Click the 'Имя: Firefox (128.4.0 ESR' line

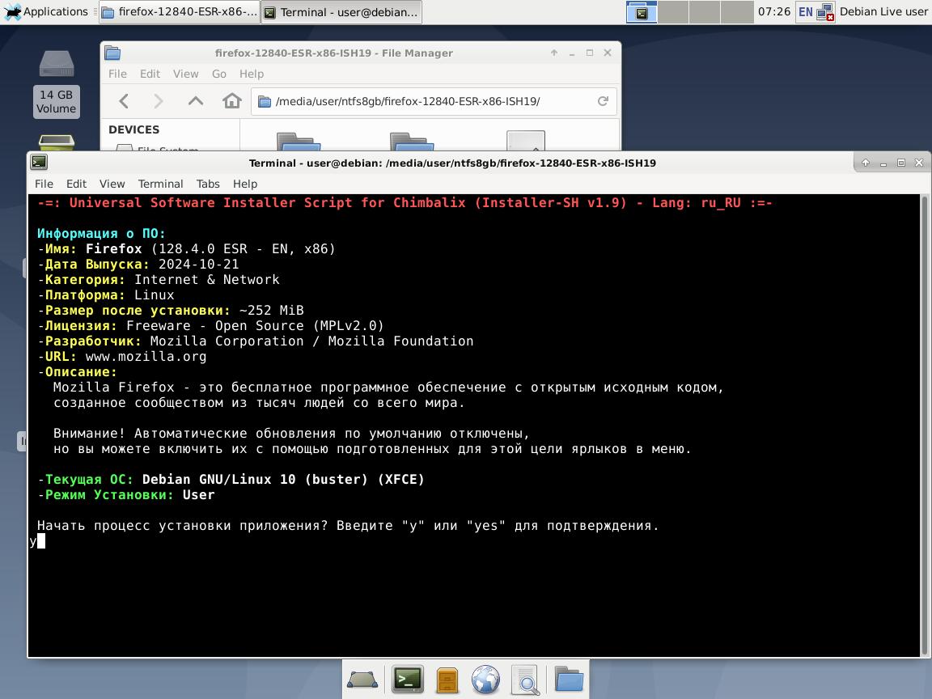(187, 248)
